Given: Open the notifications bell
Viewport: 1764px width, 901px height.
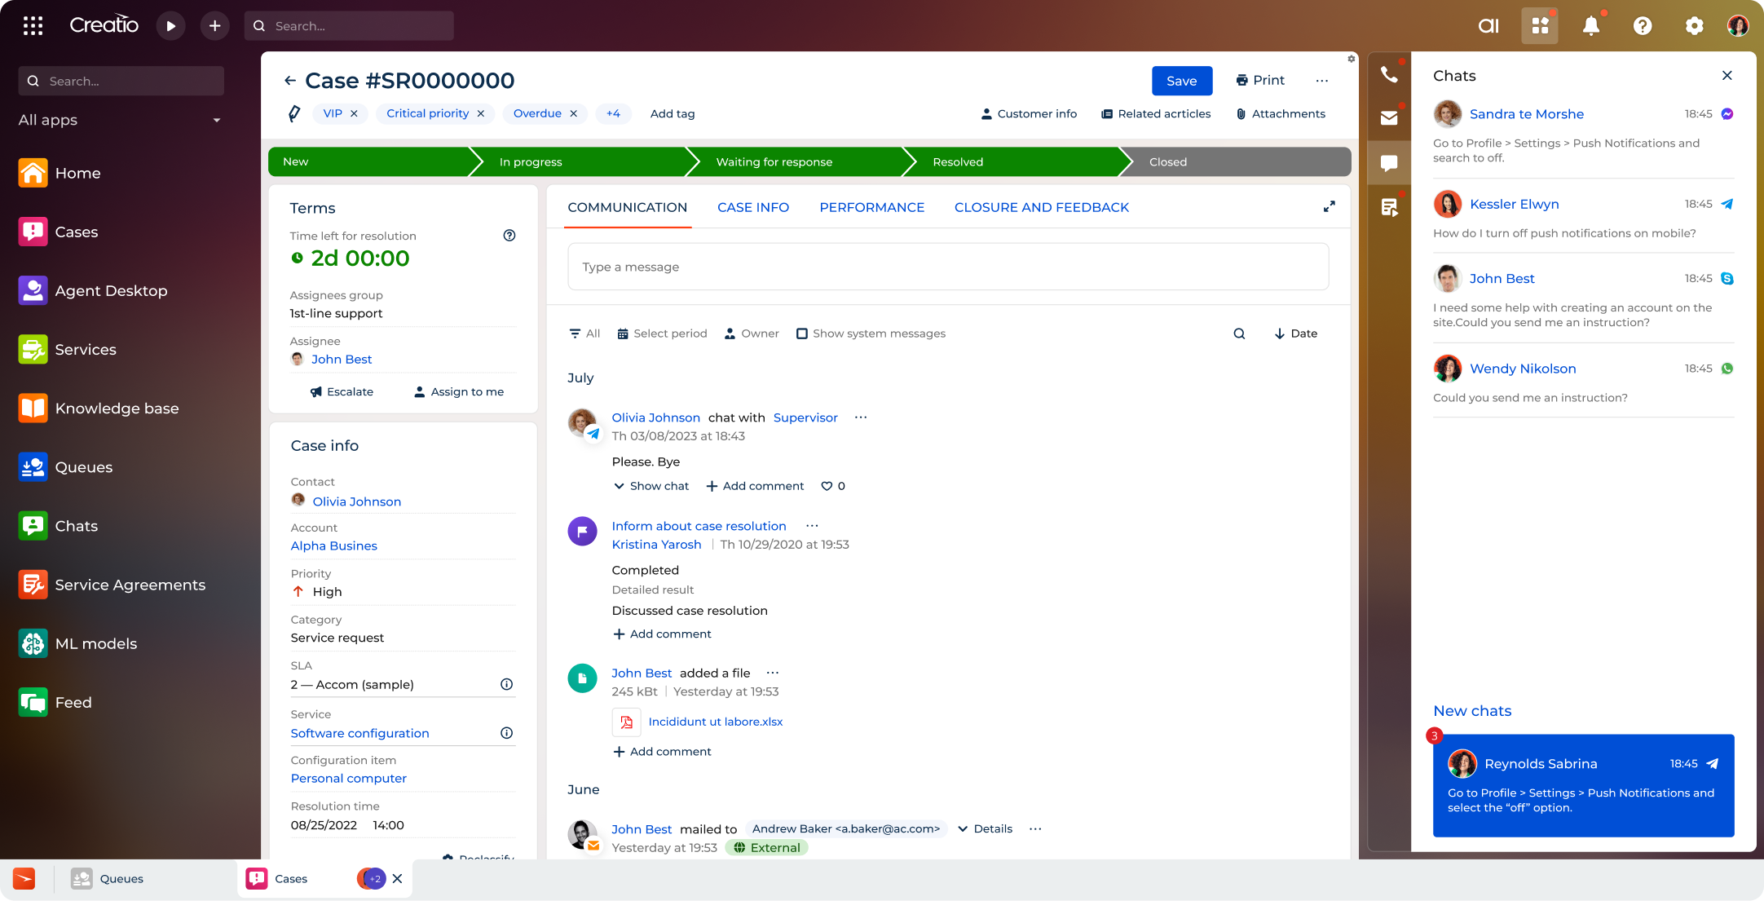Looking at the screenshot, I should coord(1590,25).
